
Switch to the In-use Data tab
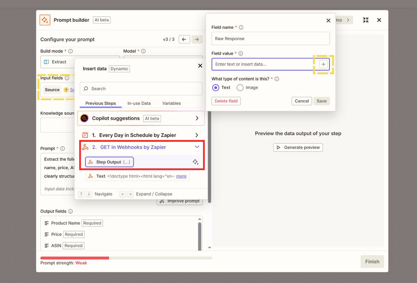click(139, 103)
